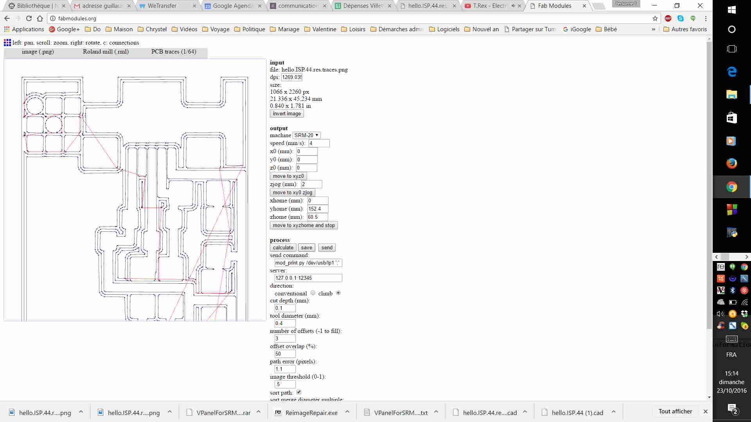Click the Fab Modules grid menu icon
The image size is (751, 422).
click(x=7, y=43)
